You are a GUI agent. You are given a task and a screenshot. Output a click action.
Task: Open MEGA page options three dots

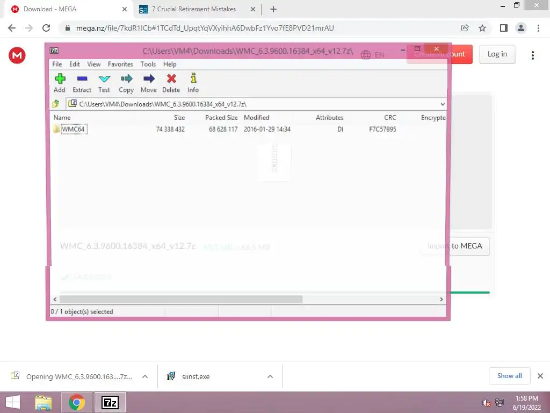532,55
